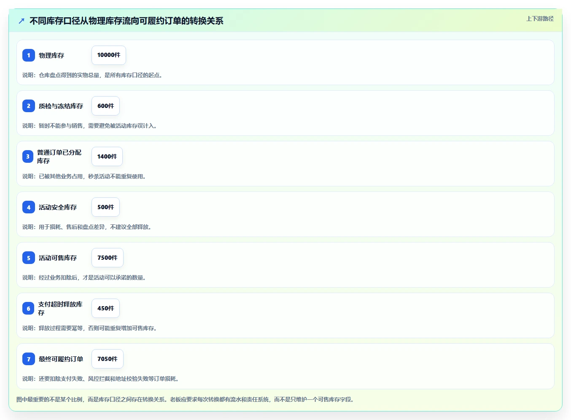The height and width of the screenshot is (420, 571).
Task: Click the title 不同库存口径从物理库存流向可履约订单的转换关系
Action: (127, 21)
